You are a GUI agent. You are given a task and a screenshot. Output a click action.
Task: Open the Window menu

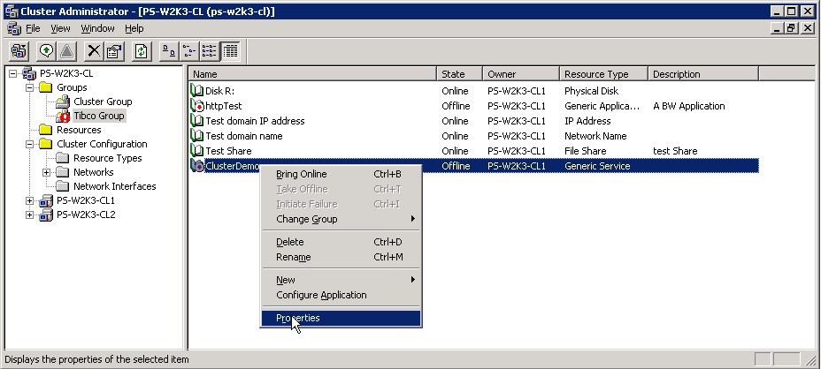click(97, 28)
